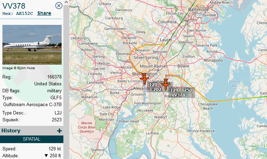Click the Image © Björn Huke credit

click(x=19, y=68)
